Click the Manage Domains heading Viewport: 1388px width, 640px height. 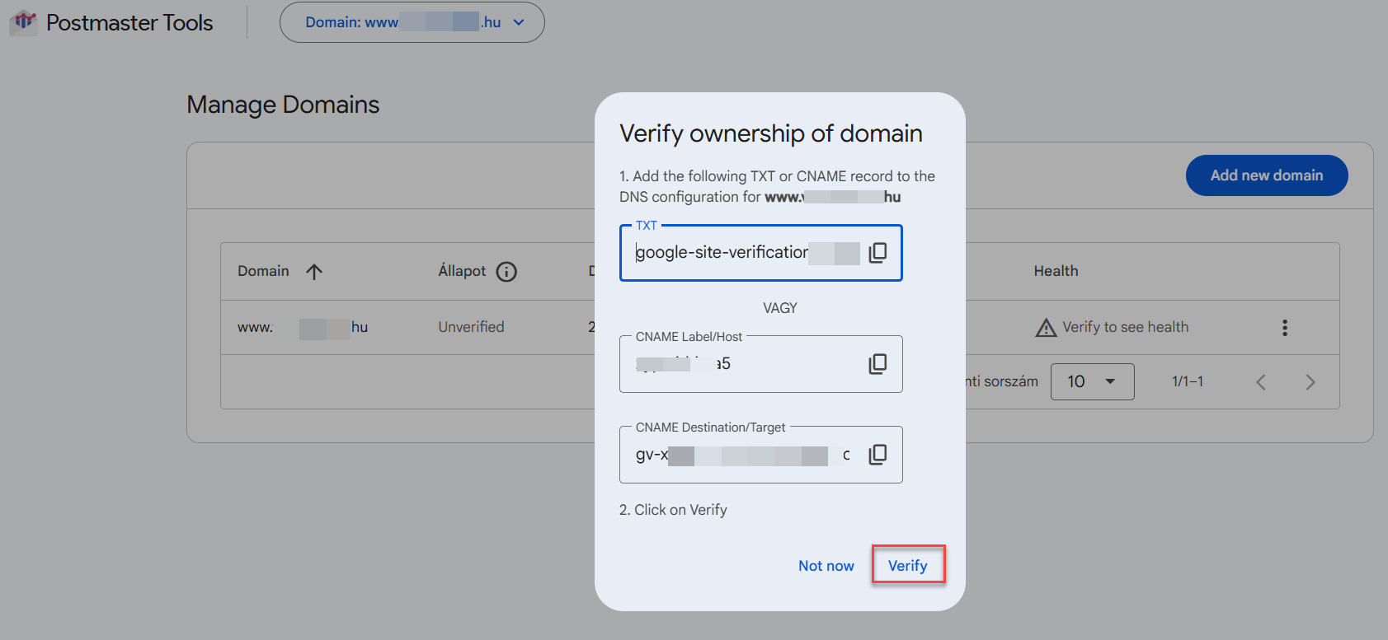283,105
